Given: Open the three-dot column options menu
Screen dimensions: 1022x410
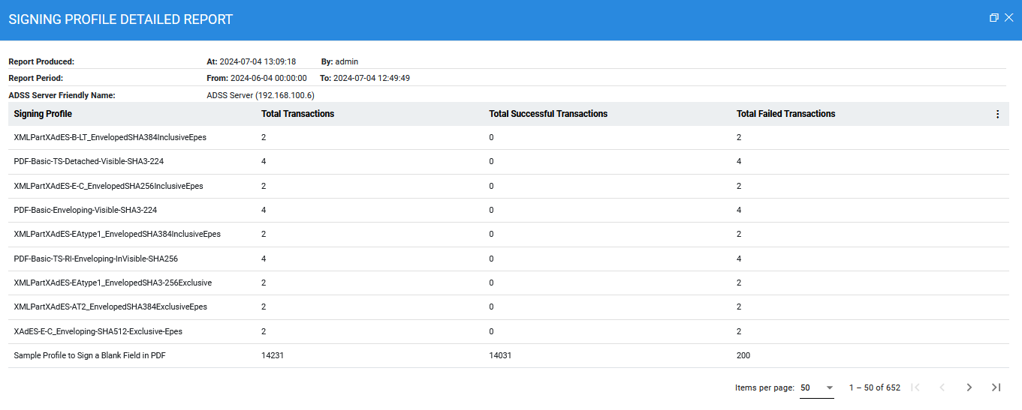Looking at the screenshot, I should click(997, 114).
